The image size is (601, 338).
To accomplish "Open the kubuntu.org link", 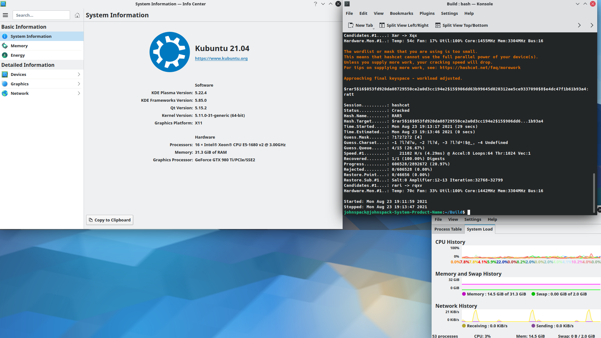I will point(221,58).
